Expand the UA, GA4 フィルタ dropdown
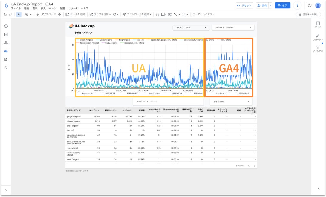The width and height of the screenshot is (326, 197). (x=191, y=28)
